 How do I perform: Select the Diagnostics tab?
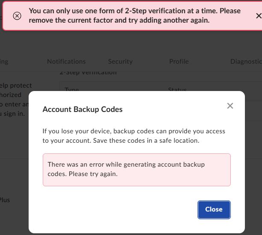[x=246, y=62]
